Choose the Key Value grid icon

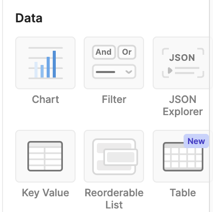[45, 156]
